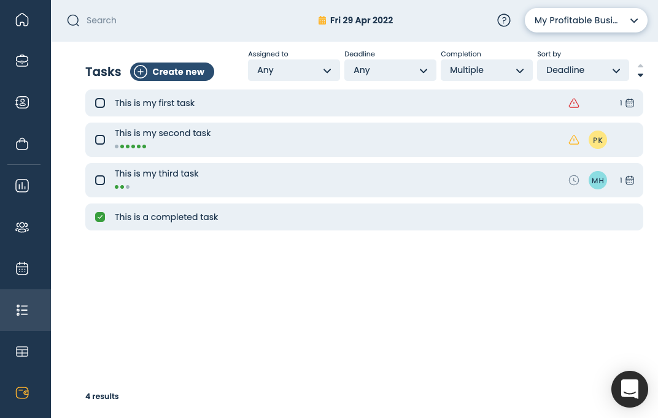Click the 'Create new' button

pyautogui.click(x=172, y=72)
